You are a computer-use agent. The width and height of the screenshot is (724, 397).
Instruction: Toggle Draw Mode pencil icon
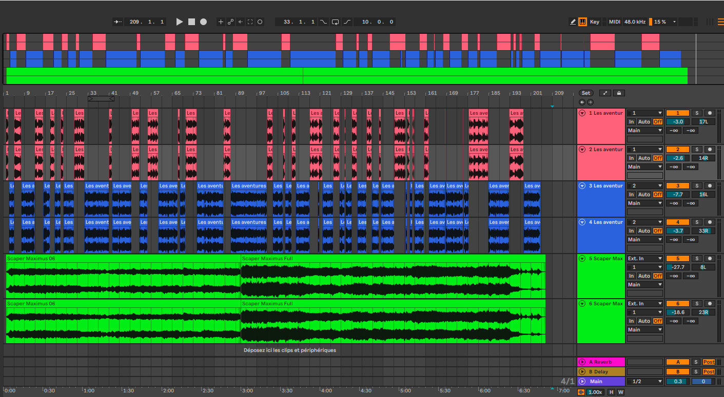pos(573,22)
